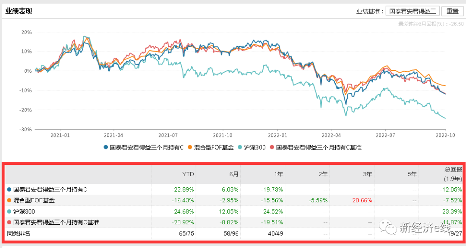Toggle the blue 国泰君安君得益三个月持有C legend entry
466x248 pixels.
point(144,147)
